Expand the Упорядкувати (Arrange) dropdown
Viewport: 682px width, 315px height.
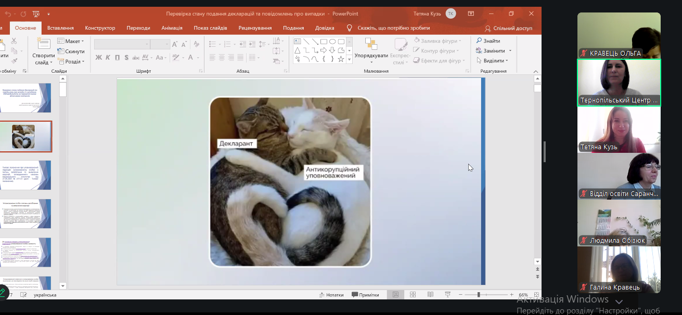371,56
